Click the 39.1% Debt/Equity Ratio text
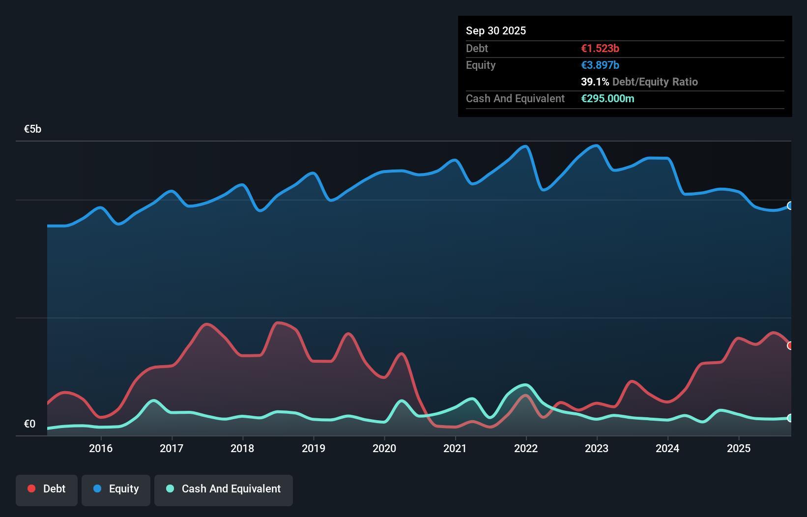 (x=639, y=82)
